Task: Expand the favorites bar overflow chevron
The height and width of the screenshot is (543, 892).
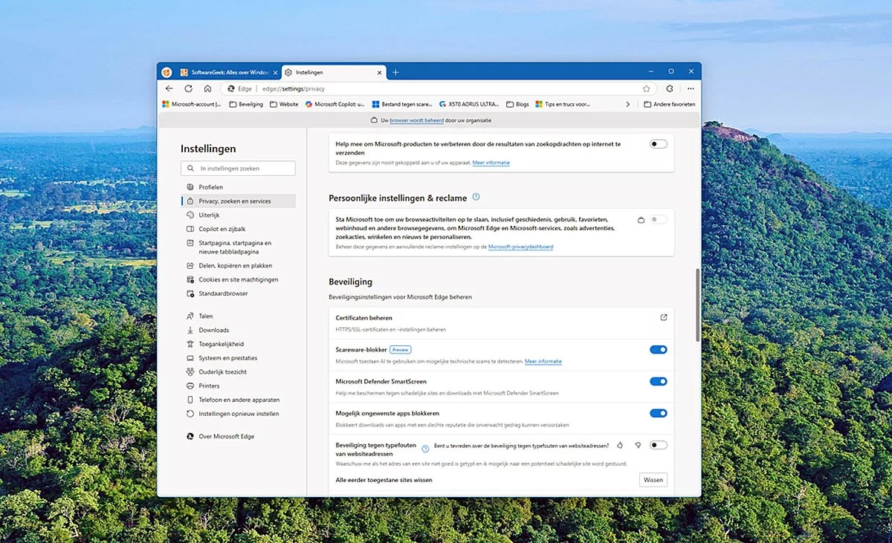Action: click(628, 104)
